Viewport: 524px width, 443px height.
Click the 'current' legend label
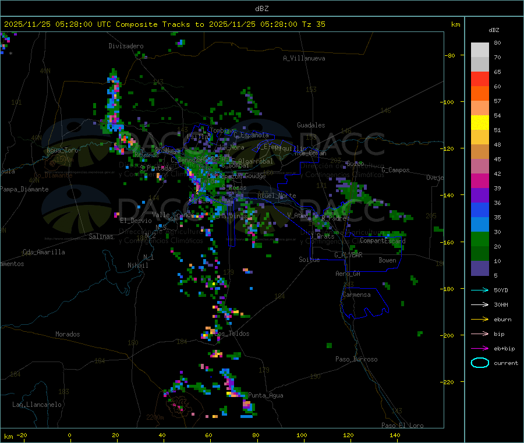[x=506, y=363]
